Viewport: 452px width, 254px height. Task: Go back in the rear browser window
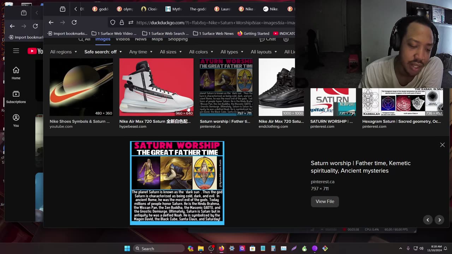coord(12,26)
